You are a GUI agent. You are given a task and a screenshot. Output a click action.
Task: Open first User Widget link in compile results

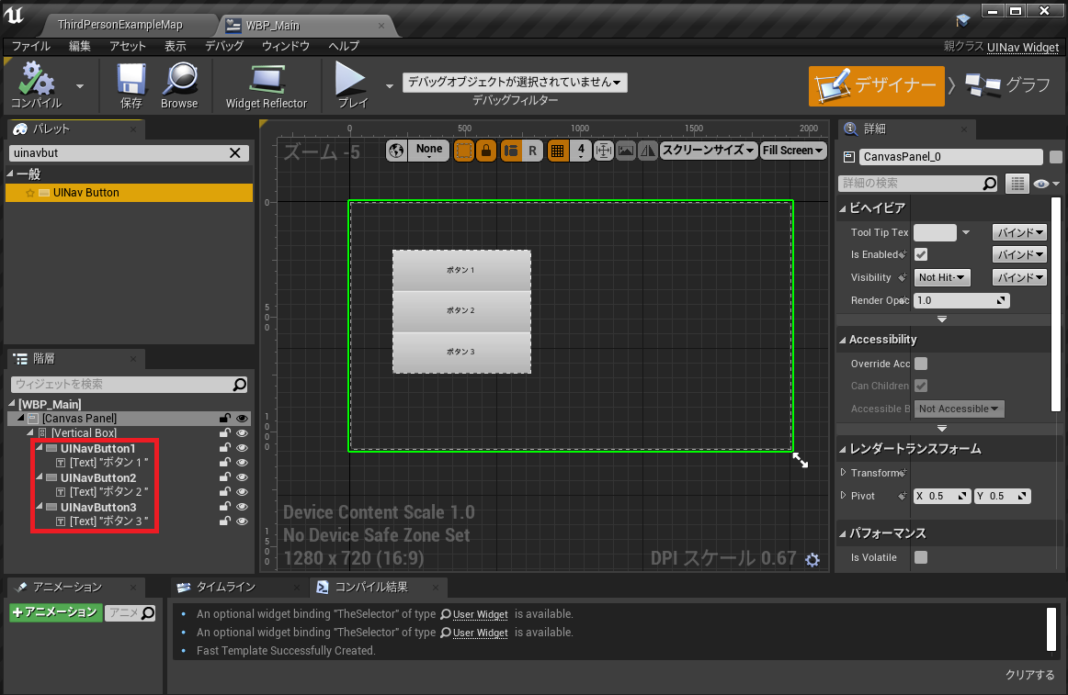pos(480,614)
